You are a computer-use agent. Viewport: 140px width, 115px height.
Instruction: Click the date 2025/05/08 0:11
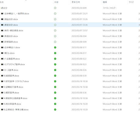click(x=79, y=48)
